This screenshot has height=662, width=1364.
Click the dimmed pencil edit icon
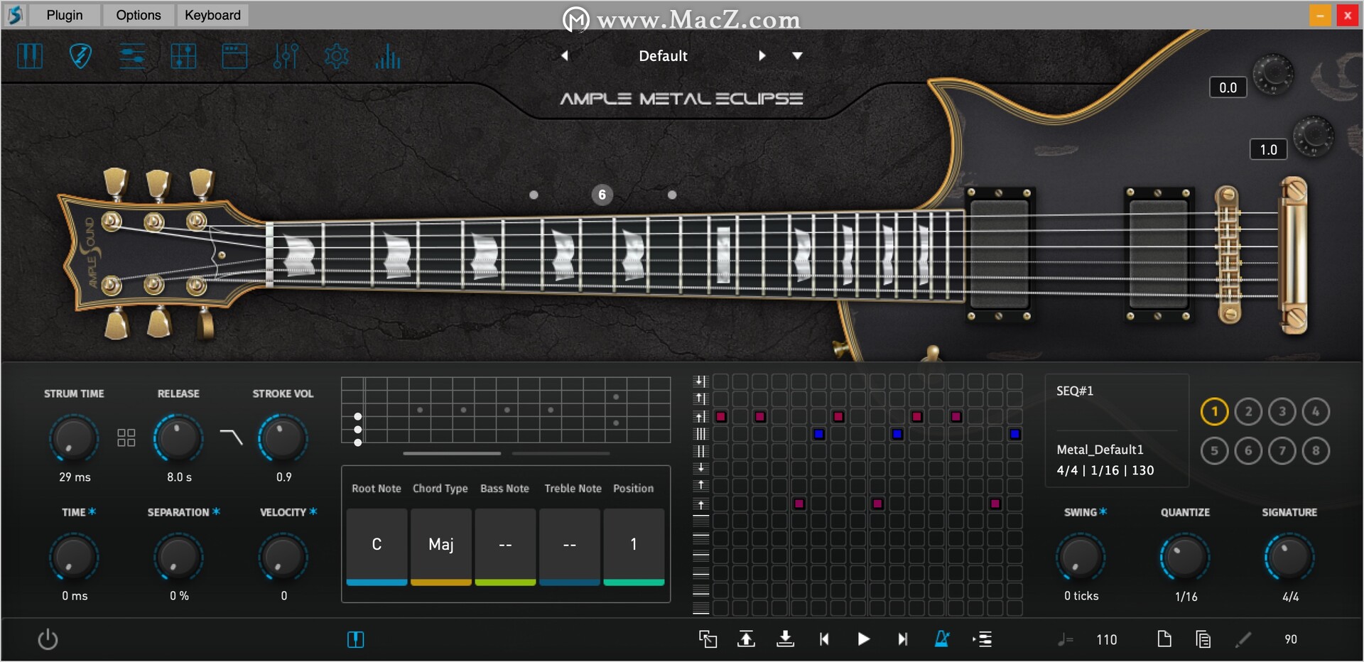(1243, 639)
